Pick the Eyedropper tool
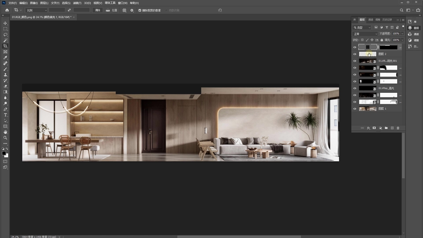This screenshot has width=423, height=238. click(x=5, y=58)
